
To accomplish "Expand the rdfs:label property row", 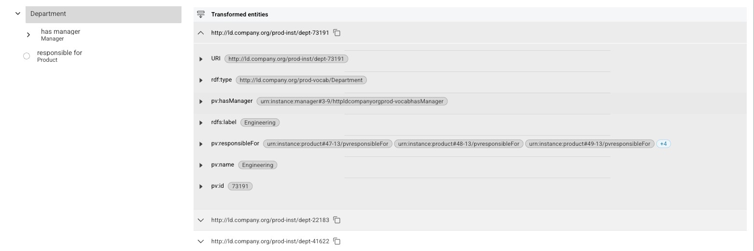I will (x=201, y=123).
